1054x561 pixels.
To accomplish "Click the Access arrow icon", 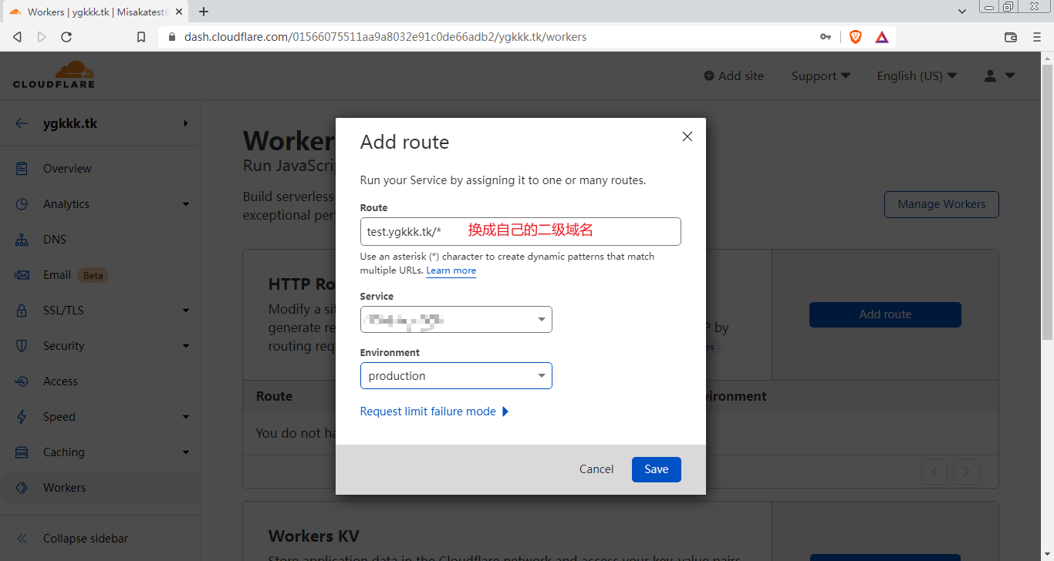I will (22, 381).
